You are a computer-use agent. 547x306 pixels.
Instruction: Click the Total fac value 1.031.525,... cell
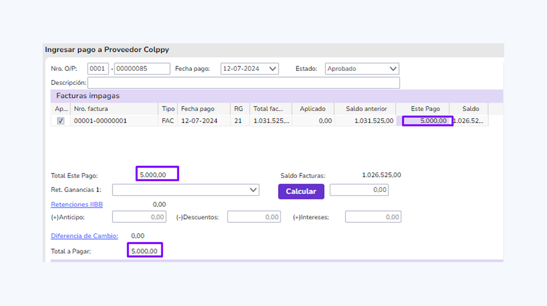pos(271,121)
